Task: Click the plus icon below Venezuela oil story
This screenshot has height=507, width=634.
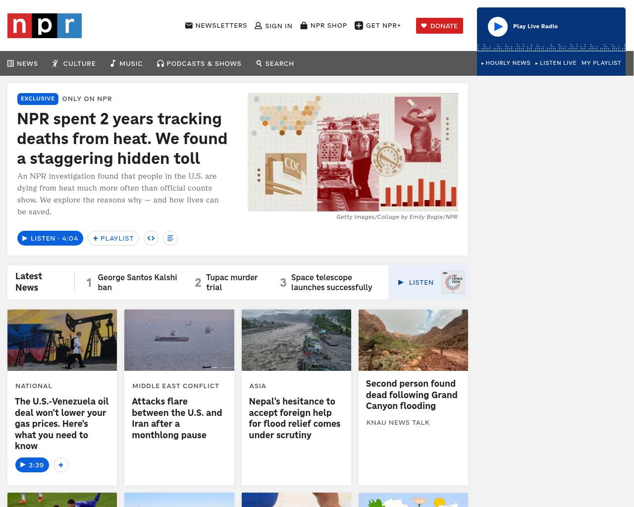Action: click(61, 465)
